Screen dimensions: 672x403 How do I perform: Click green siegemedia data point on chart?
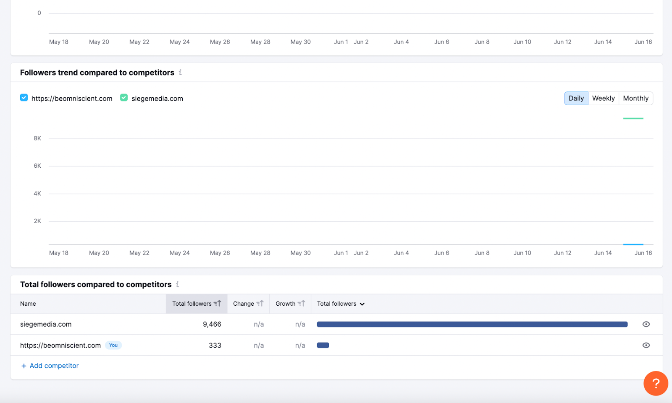(633, 119)
